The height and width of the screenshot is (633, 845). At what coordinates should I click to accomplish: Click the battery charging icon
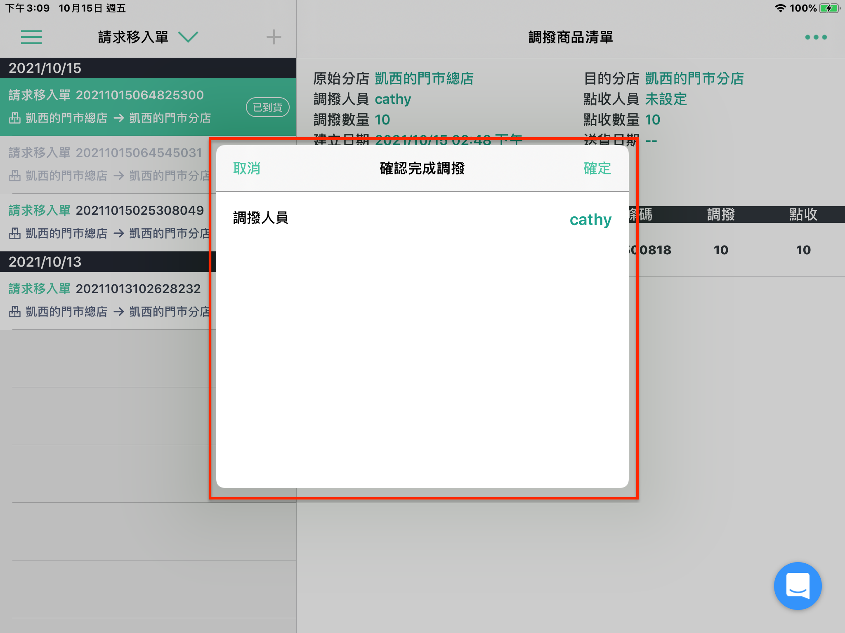[x=829, y=8]
